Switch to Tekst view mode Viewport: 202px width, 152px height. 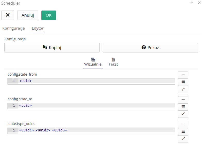click(x=113, y=62)
